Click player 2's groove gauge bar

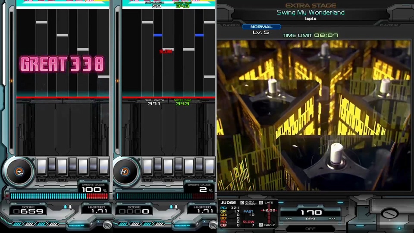click(165, 196)
